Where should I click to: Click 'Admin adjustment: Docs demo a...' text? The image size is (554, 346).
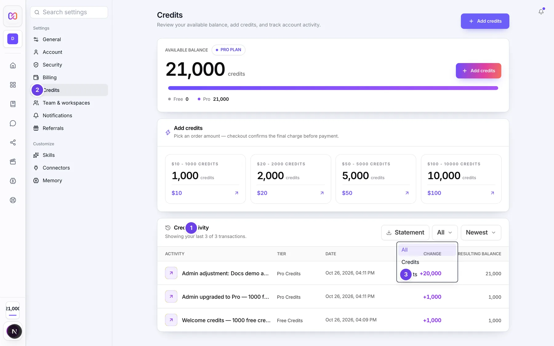[225, 273]
